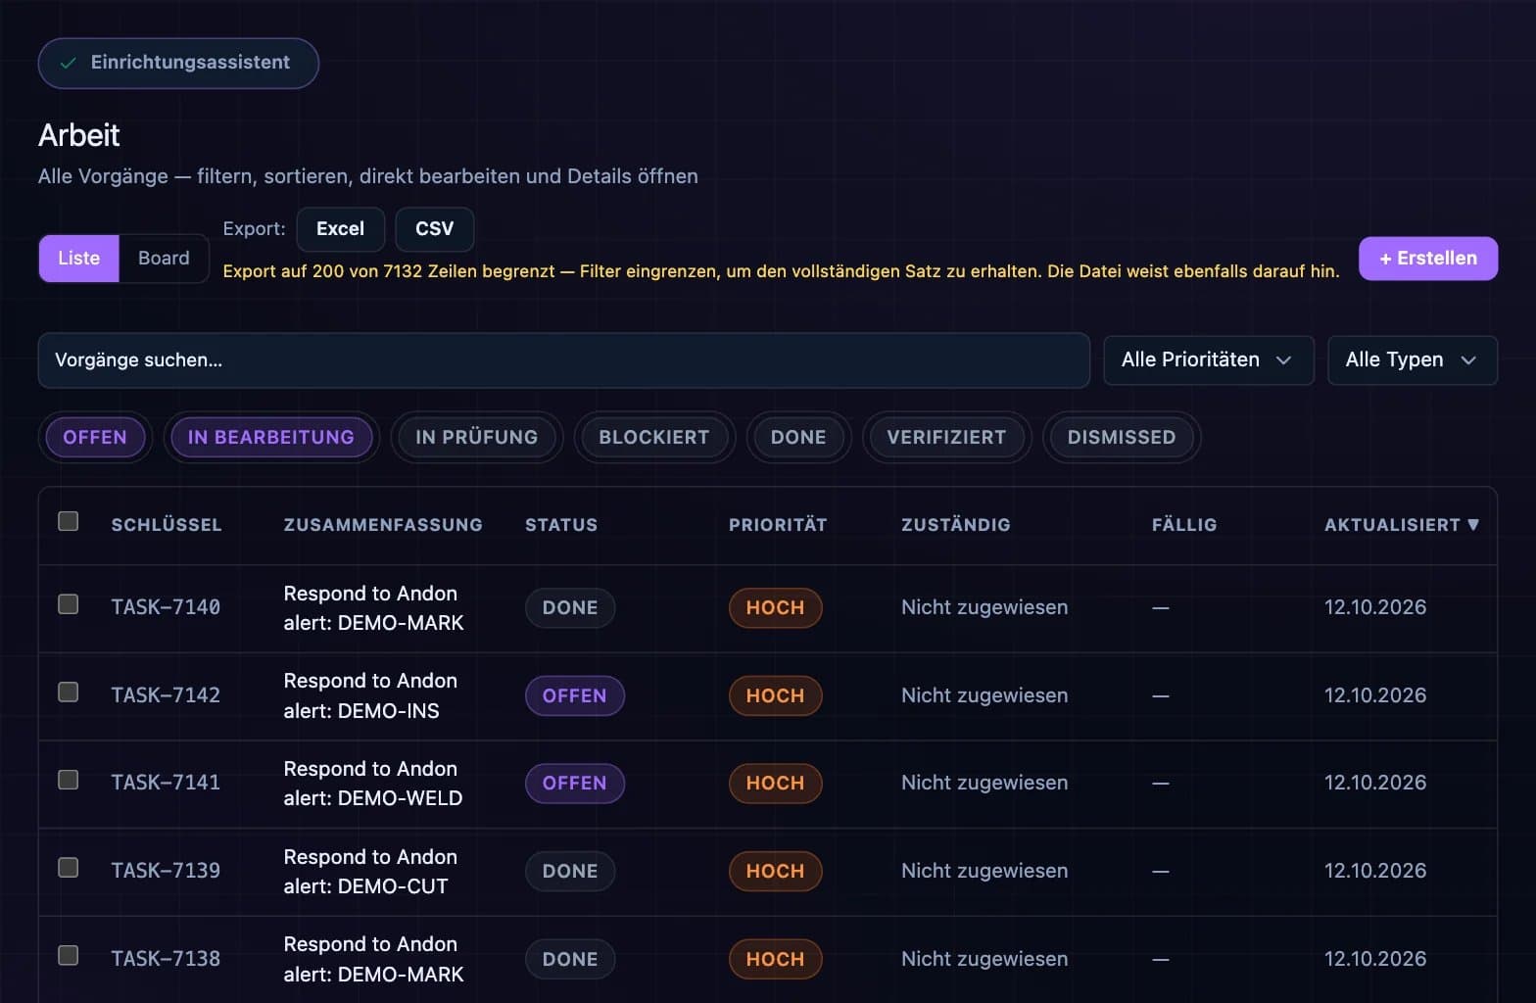
Task: Sort by the STATUS column header
Action: 561,525
